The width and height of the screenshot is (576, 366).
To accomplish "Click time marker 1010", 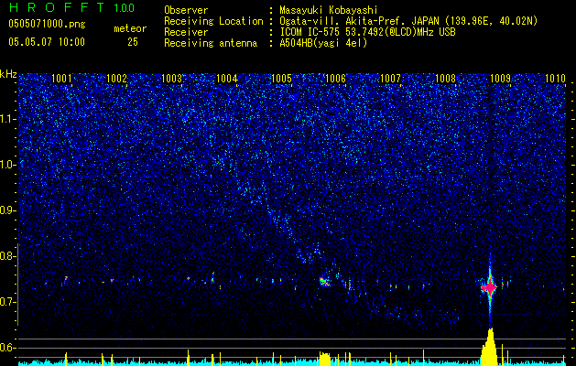I will 555,78.
